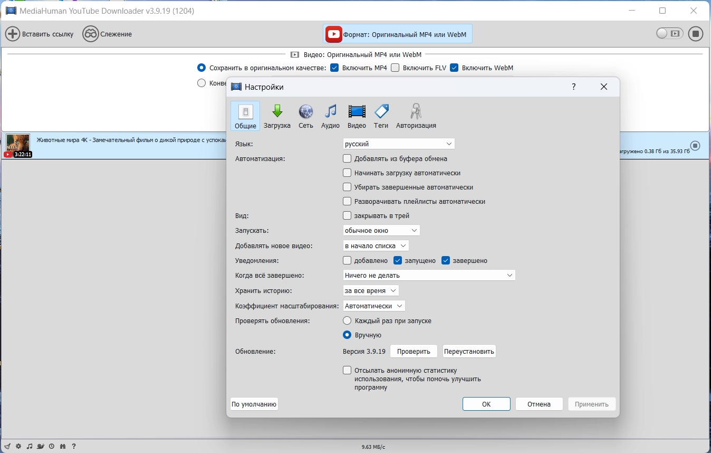Open Когда всё завершено dropdown

coord(429,275)
